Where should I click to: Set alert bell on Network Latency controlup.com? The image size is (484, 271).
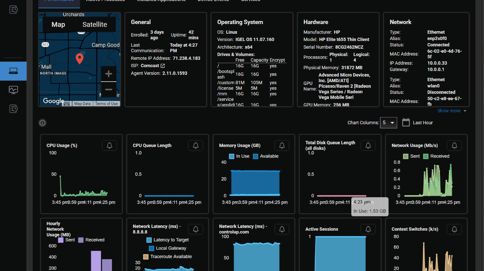coord(282,229)
